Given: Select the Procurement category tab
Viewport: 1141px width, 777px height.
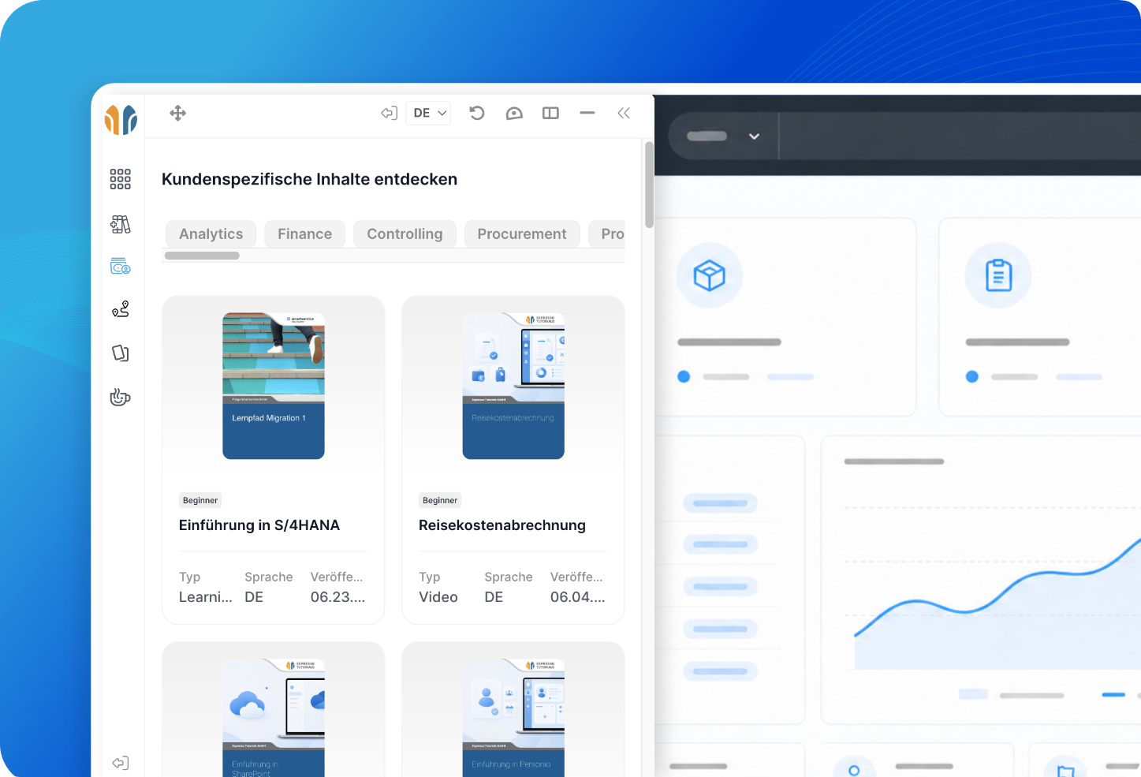Looking at the screenshot, I should (x=522, y=233).
